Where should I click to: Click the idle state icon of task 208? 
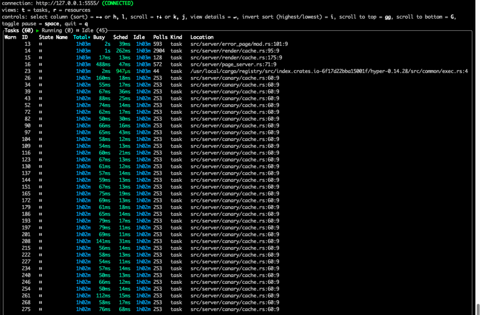(x=40, y=242)
